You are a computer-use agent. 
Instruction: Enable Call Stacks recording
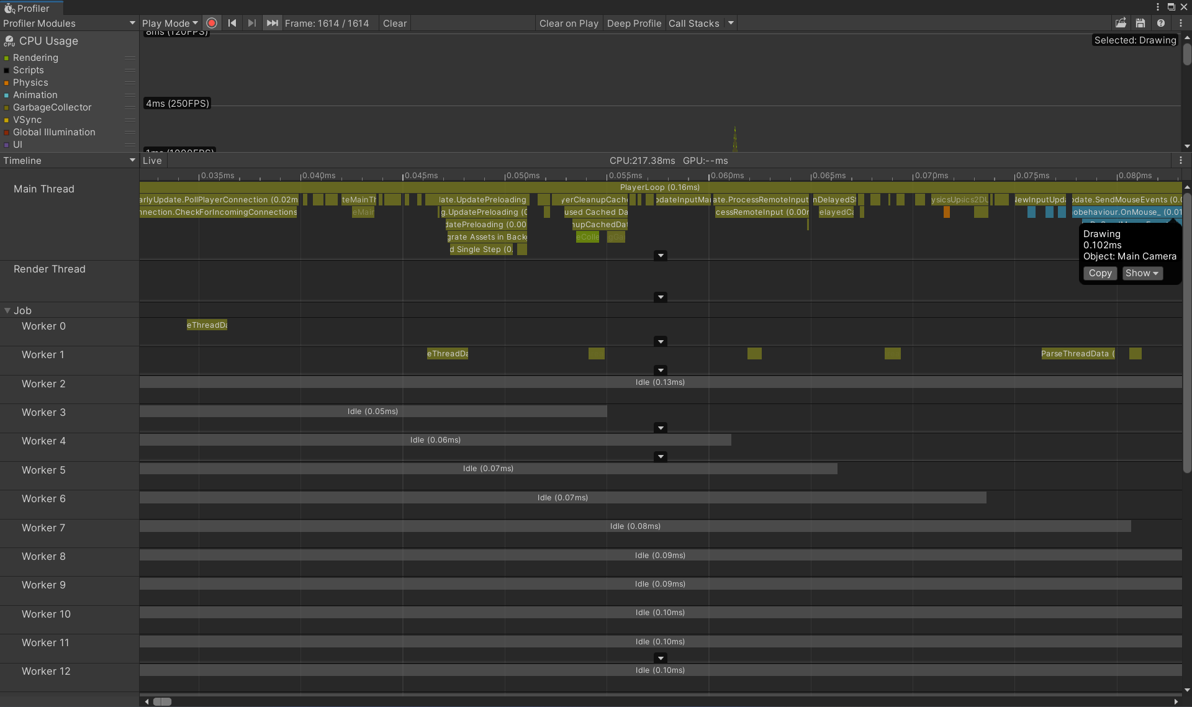tap(693, 23)
